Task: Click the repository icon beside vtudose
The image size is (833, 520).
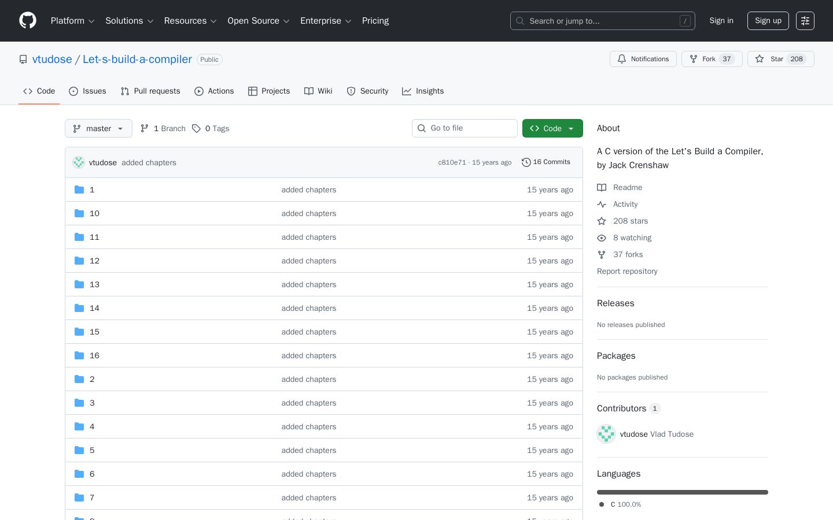Action: [23, 60]
